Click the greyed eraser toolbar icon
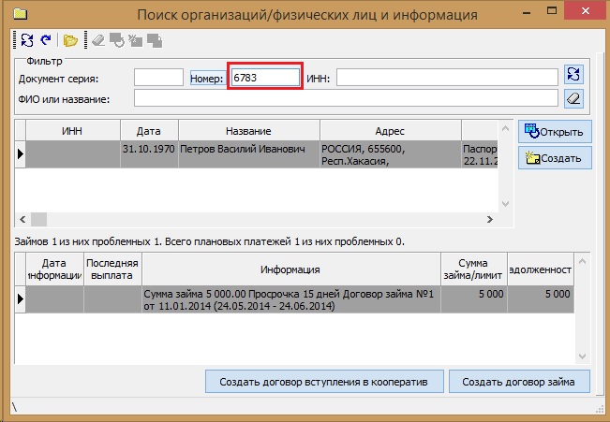 coord(98,40)
